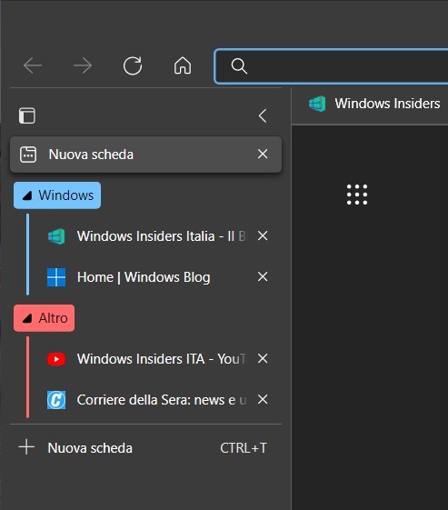Go to the Home page icon

point(183,65)
